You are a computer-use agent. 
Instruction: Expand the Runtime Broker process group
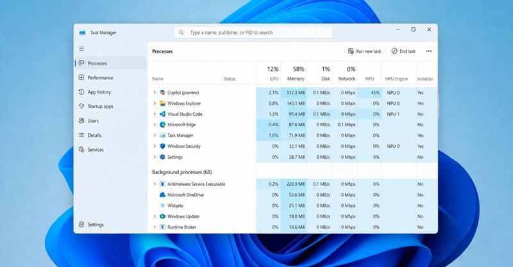coord(155,227)
